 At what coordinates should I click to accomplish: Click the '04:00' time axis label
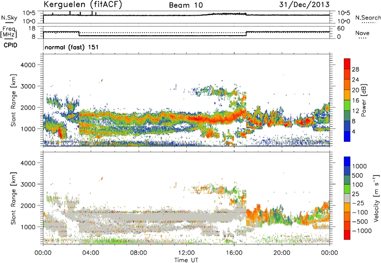coord(90,253)
